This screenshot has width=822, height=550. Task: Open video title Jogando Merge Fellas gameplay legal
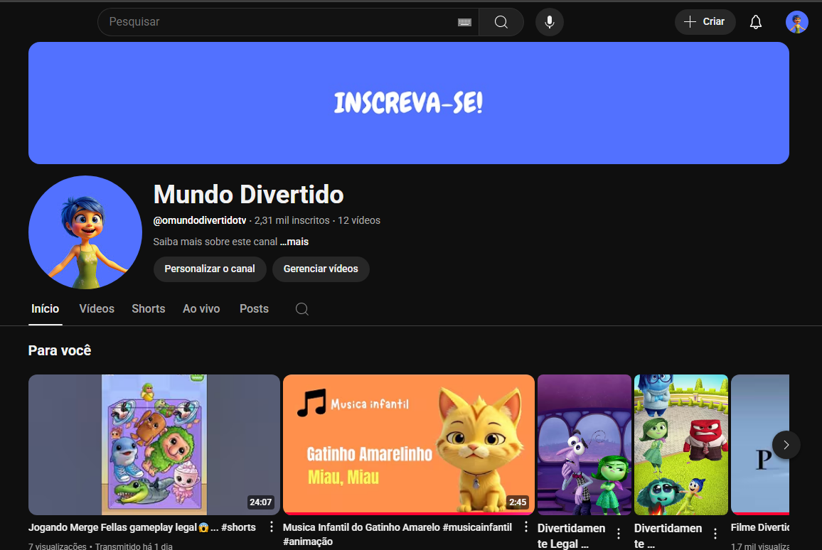click(x=142, y=527)
